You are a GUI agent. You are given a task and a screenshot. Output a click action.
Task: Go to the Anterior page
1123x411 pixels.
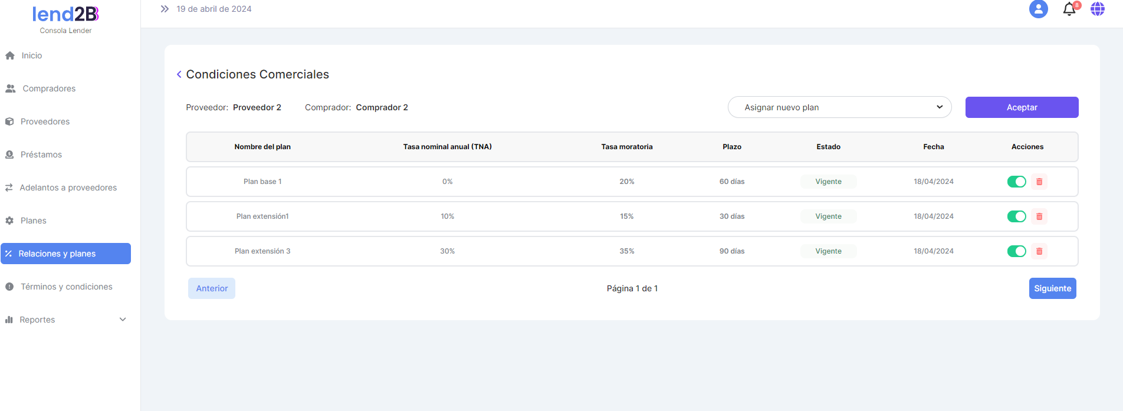coord(212,288)
